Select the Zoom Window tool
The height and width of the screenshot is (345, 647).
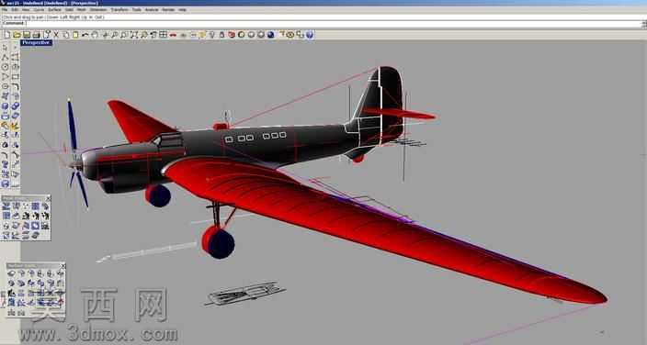tap(123, 35)
